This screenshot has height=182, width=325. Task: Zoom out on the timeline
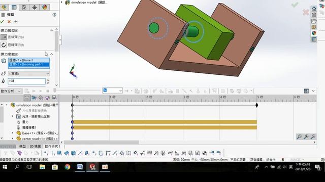coord(313,136)
